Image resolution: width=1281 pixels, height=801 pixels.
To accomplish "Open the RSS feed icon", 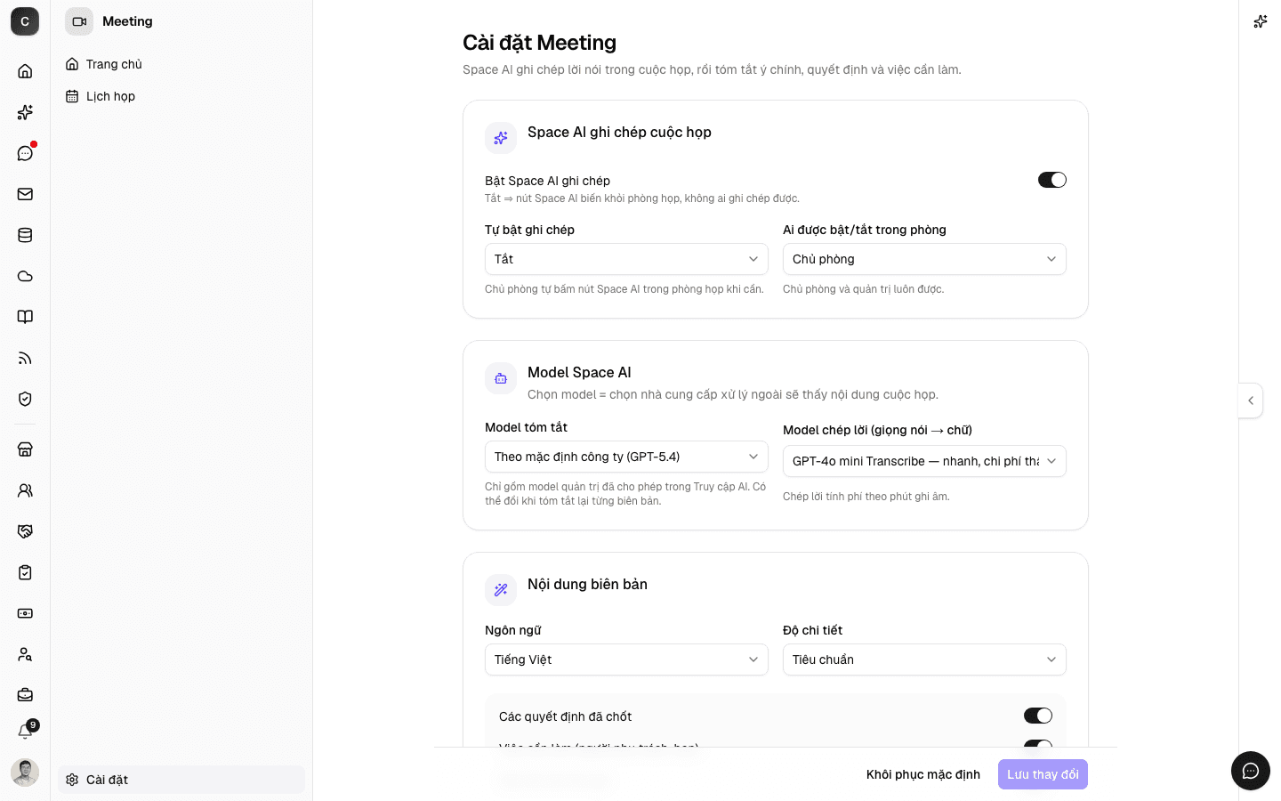I will (25, 358).
